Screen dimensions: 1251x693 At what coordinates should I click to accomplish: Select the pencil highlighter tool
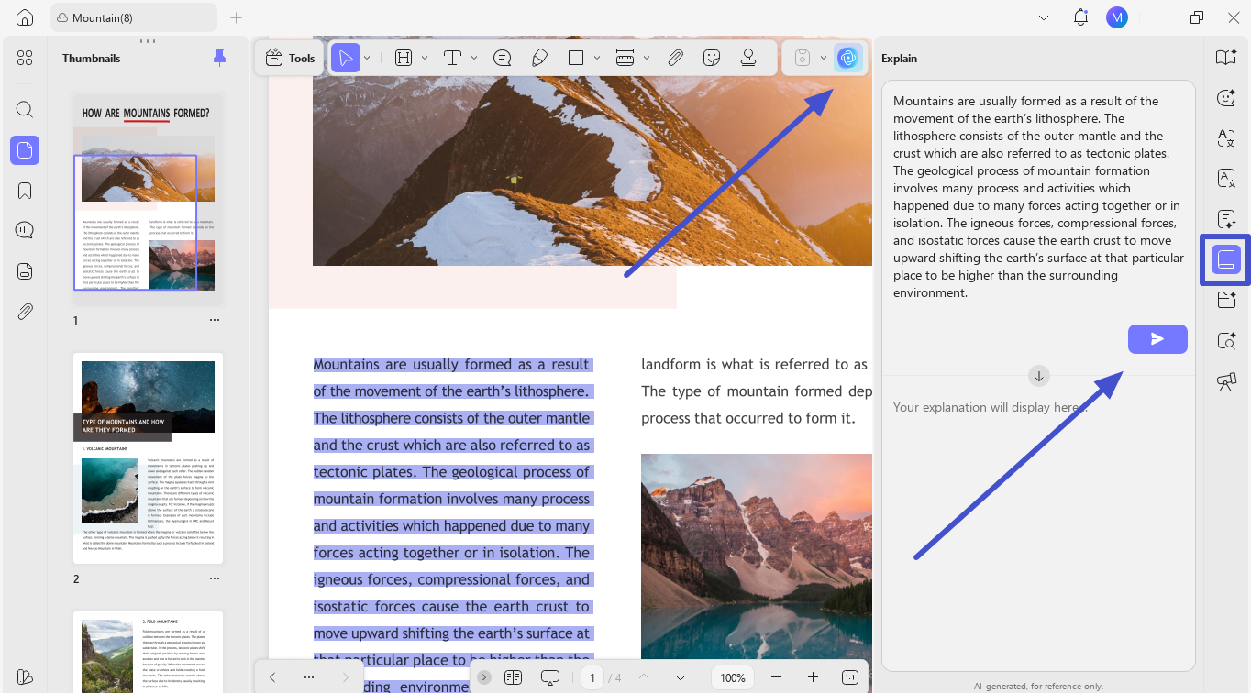click(539, 58)
